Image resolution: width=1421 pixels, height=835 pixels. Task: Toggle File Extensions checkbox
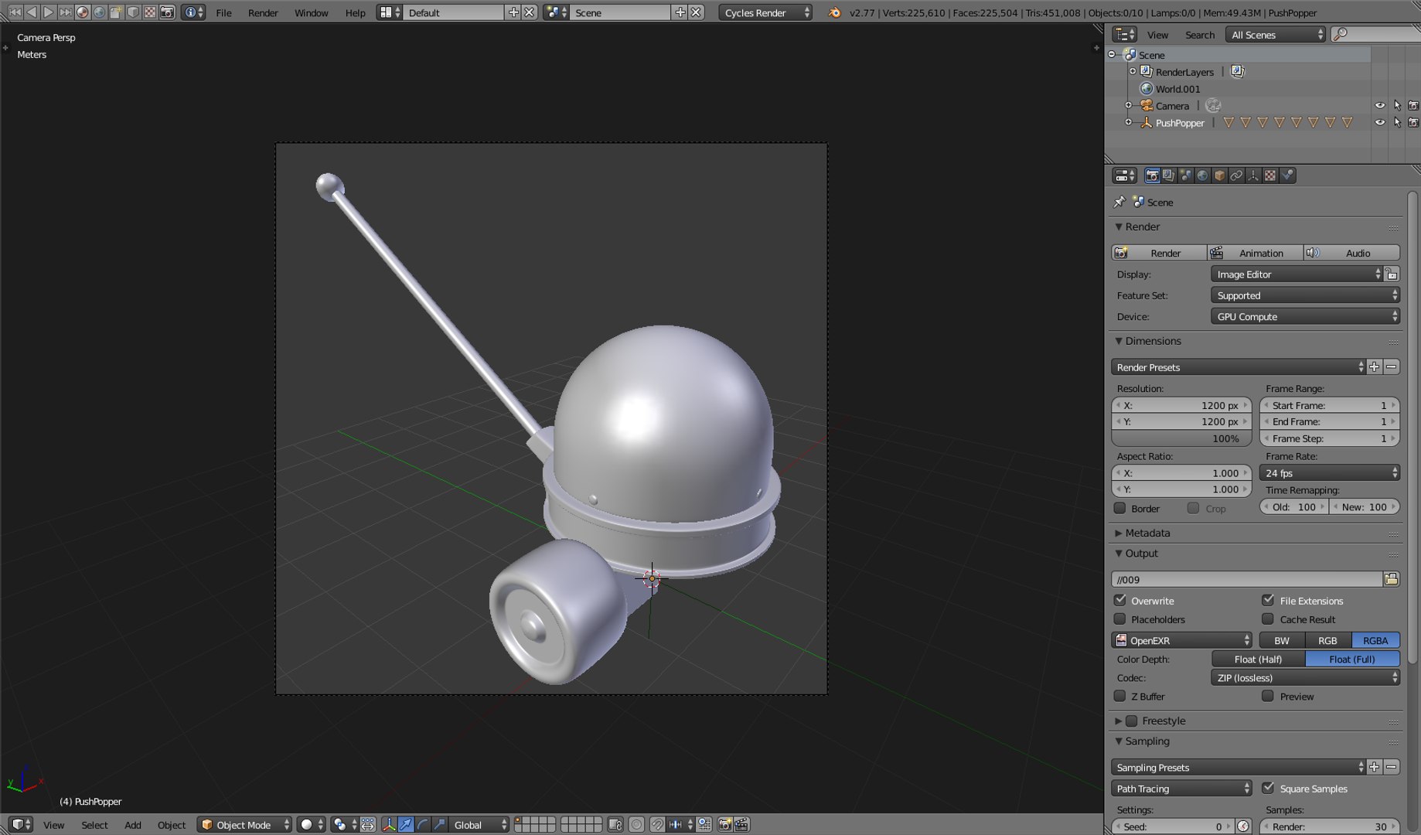1268,600
